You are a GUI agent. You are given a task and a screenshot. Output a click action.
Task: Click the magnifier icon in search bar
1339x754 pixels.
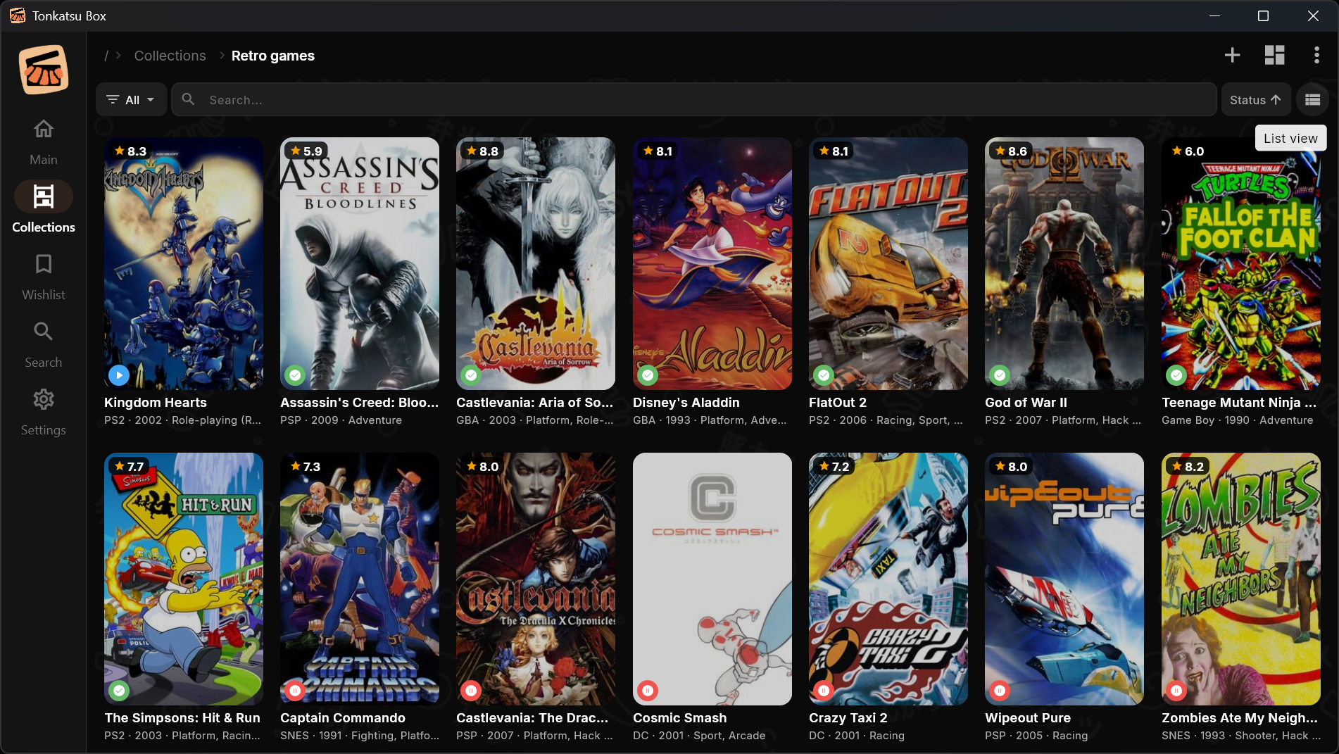point(188,99)
